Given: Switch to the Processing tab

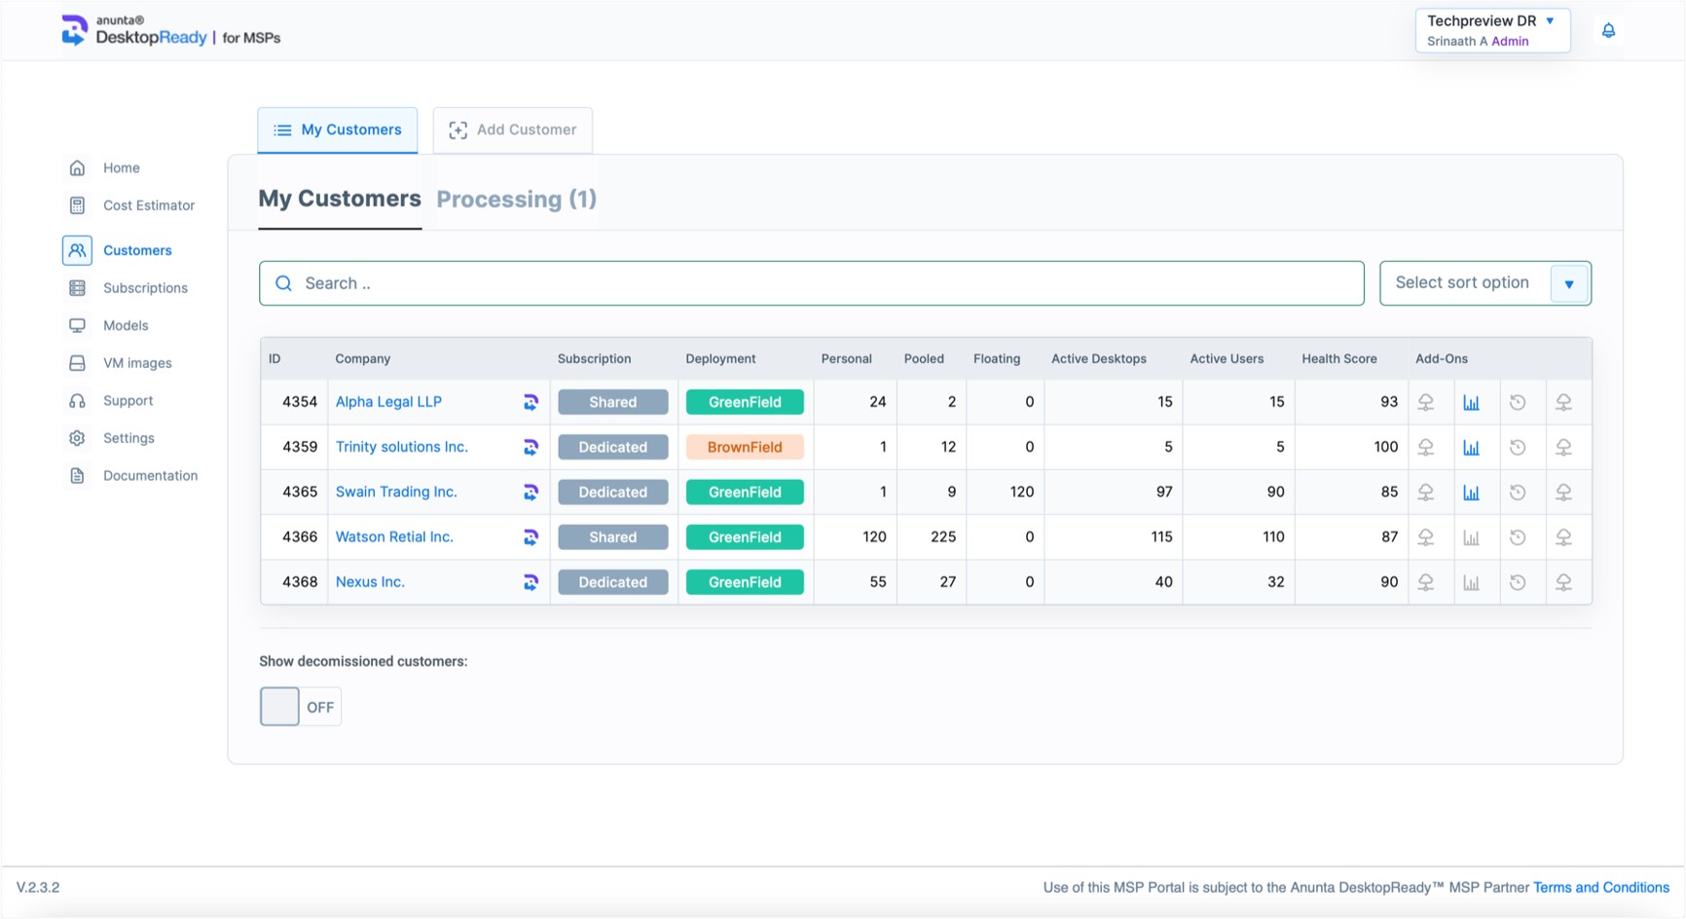Looking at the screenshot, I should (x=516, y=200).
